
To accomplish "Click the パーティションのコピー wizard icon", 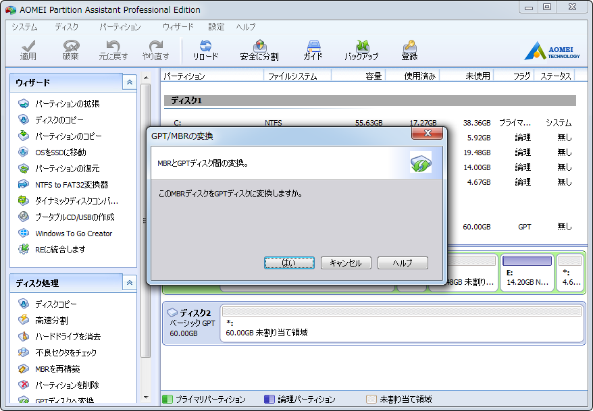I will click(x=24, y=136).
